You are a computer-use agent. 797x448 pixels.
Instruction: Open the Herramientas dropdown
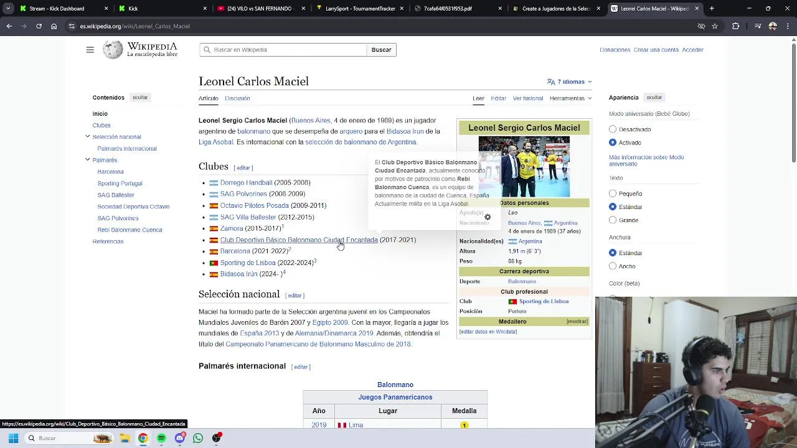point(570,98)
